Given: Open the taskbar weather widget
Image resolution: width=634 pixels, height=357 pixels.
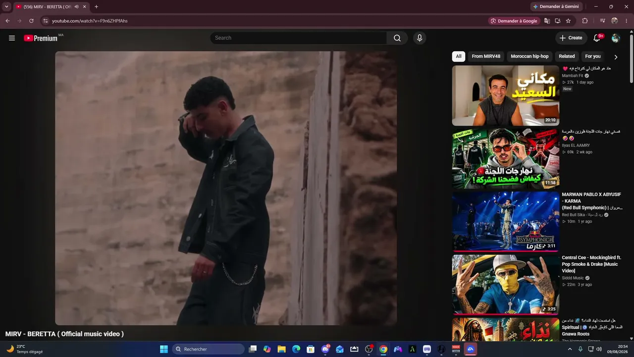Looking at the screenshot, I should coord(25,349).
